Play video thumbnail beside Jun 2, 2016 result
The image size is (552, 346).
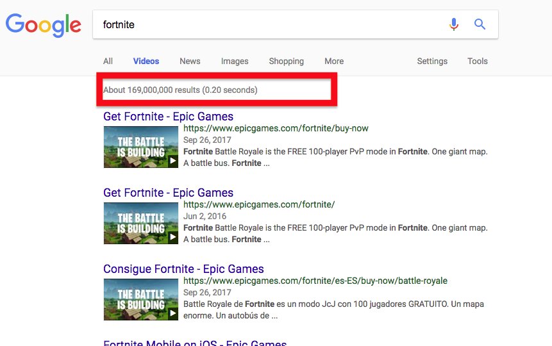coord(141,223)
